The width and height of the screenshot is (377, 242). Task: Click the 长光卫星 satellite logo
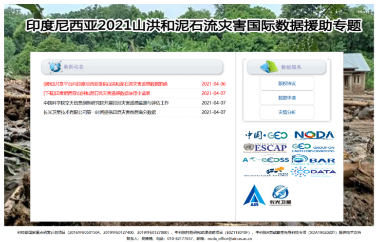281,195
